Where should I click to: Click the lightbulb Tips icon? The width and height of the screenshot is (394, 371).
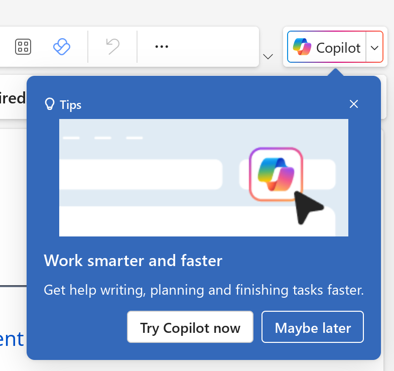point(50,104)
